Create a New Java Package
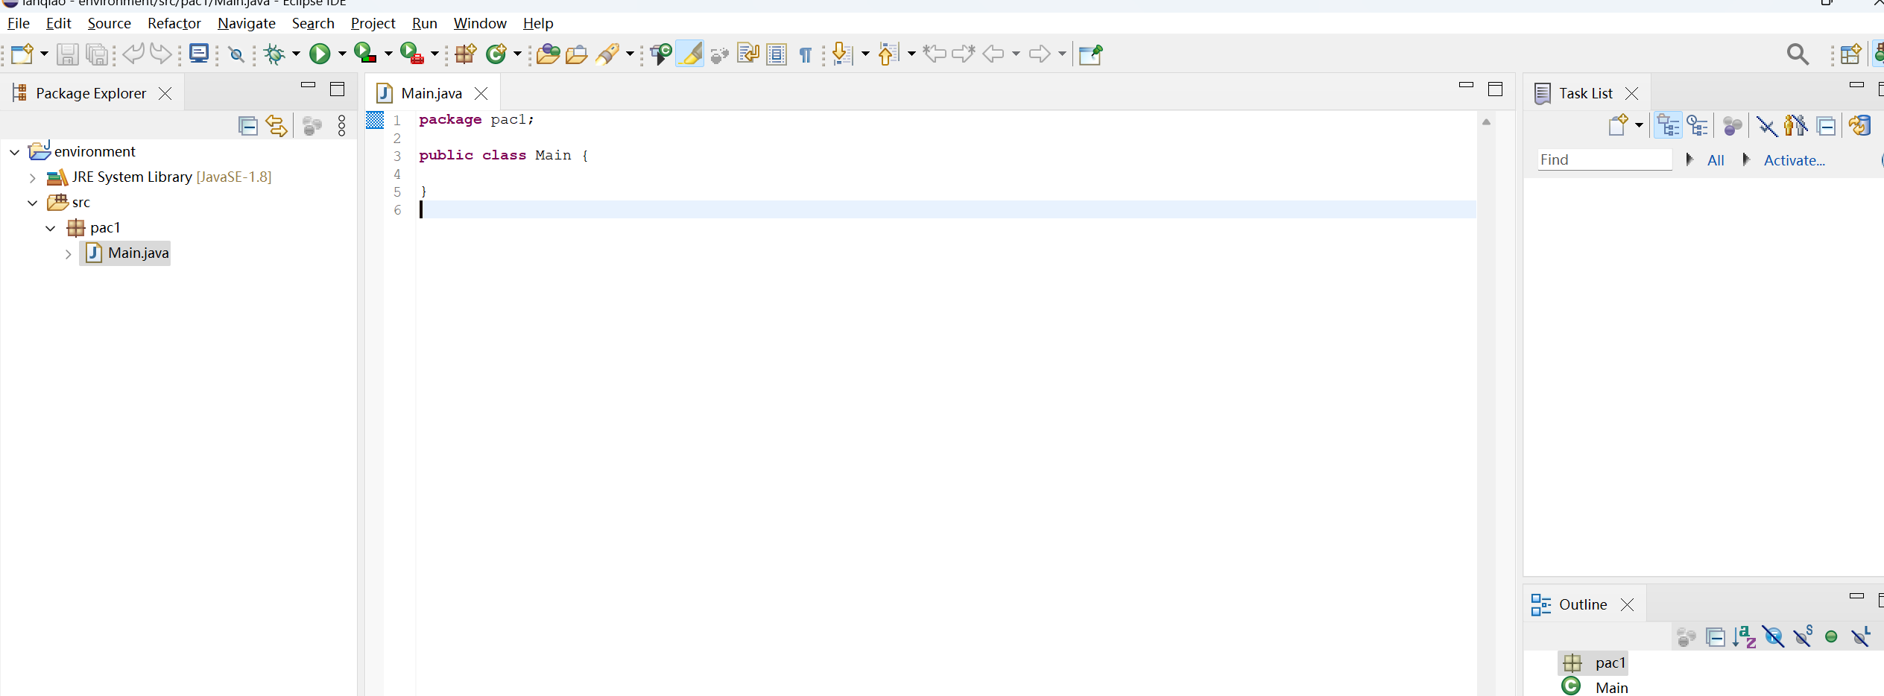Screen dimensions: 1884x696 pyautogui.click(x=467, y=54)
